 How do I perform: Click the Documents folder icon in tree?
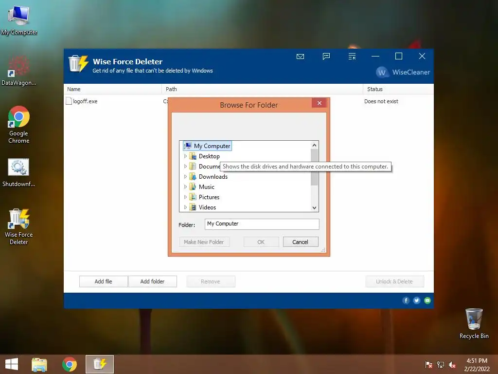(x=193, y=166)
